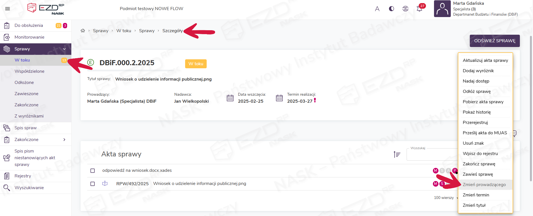Screen dimensions: 533x216
Task: Click the sort icon in Akta sprawy
Action: (x=397, y=154)
